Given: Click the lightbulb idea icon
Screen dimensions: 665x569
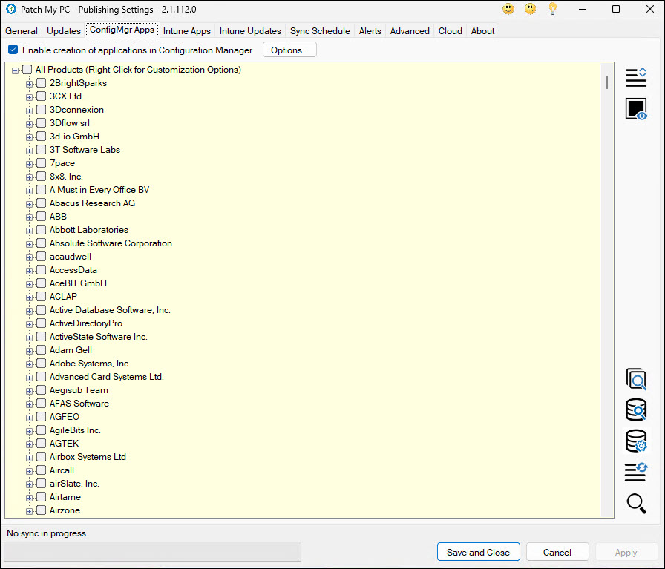Looking at the screenshot, I should [552, 9].
